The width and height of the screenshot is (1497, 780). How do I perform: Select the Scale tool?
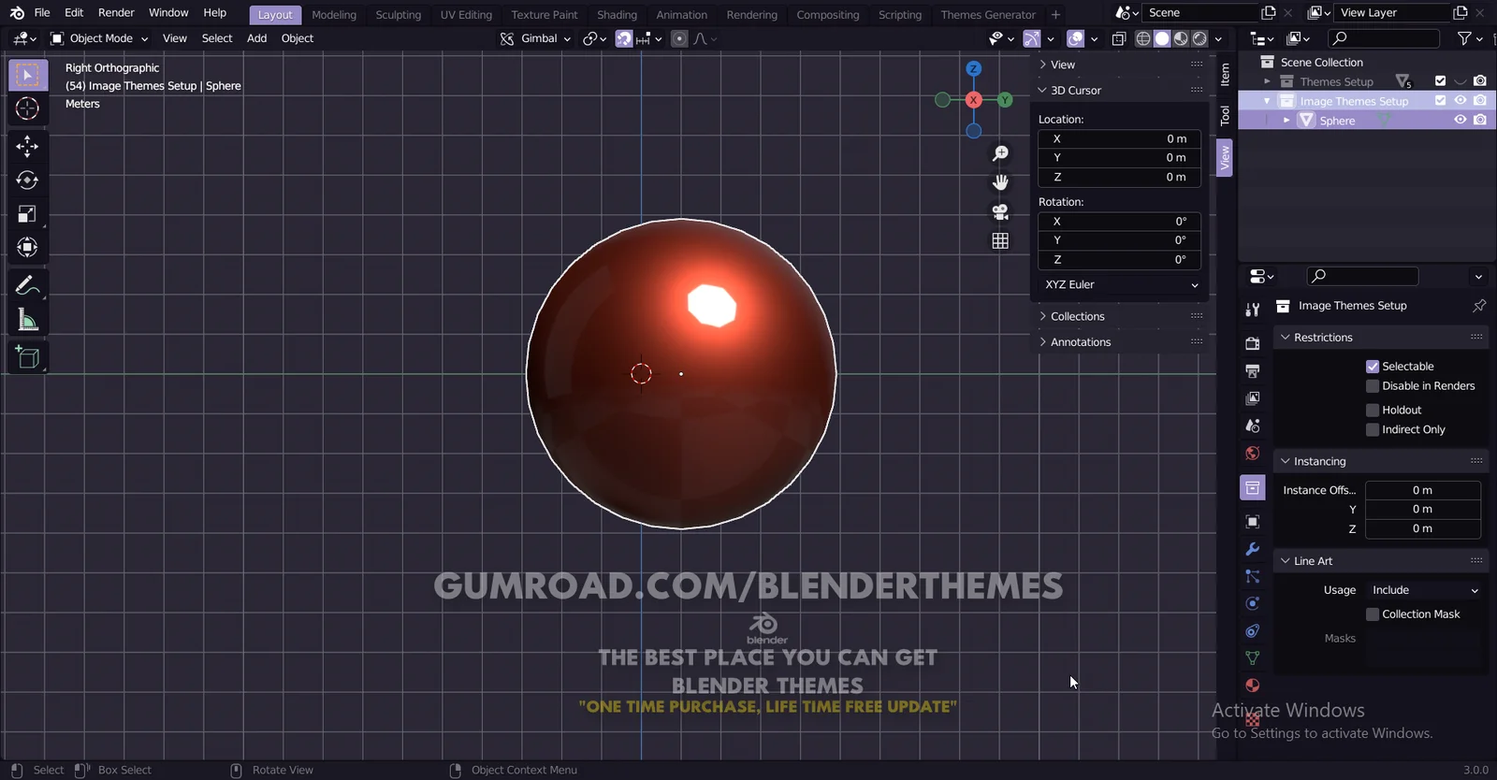click(27, 214)
